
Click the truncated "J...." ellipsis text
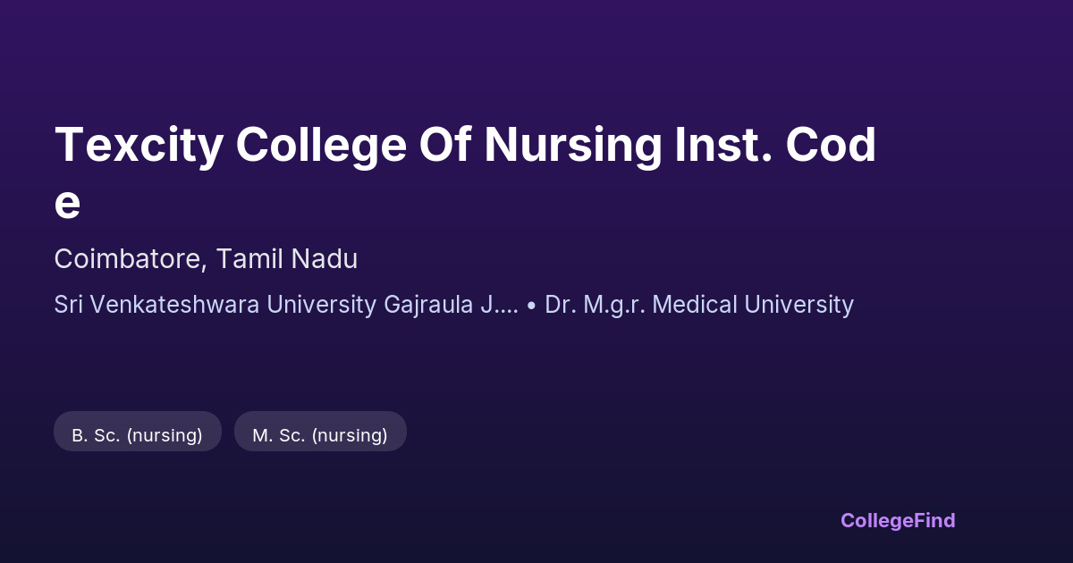pyautogui.click(x=499, y=305)
